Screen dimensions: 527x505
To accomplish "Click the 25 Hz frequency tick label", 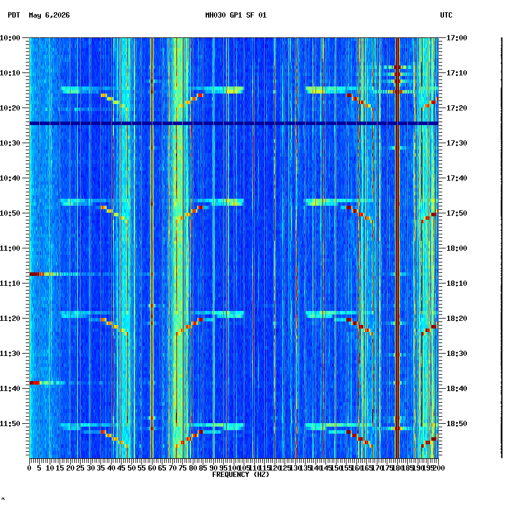I will (81, 468).
